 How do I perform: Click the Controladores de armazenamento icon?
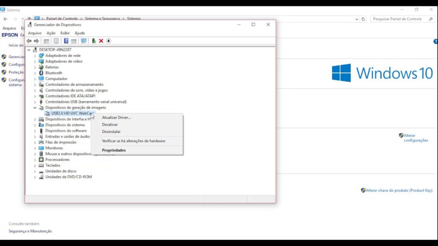pyautogui.click(x=41, y=85)
